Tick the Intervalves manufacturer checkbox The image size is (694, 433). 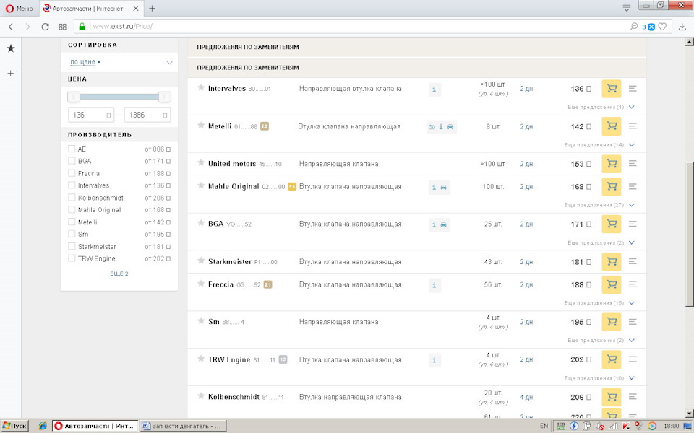[x=72, y=185]
